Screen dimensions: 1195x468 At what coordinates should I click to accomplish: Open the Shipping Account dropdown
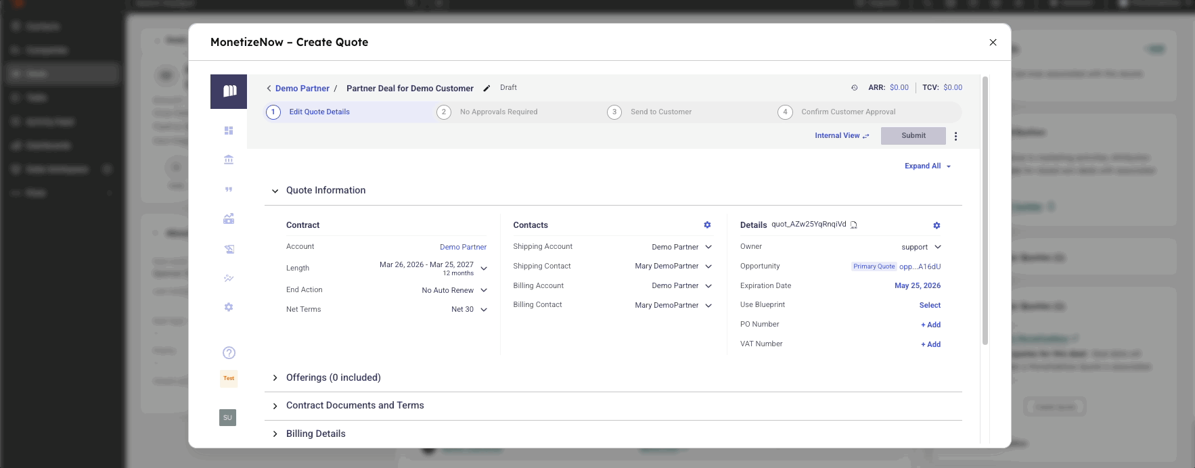(x=708, y=247)
